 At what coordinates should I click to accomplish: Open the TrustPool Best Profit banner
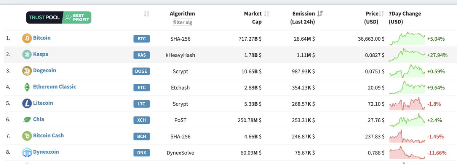coord(59,17)
